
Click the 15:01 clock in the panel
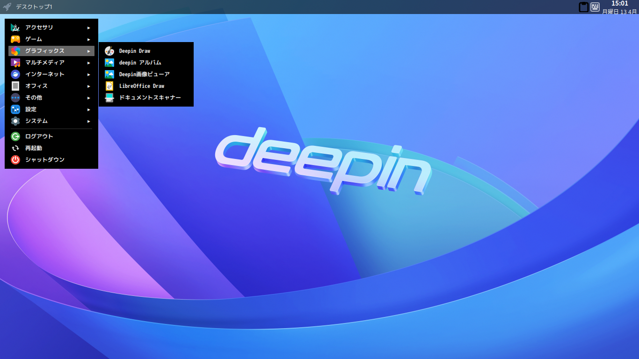(620, 4)
